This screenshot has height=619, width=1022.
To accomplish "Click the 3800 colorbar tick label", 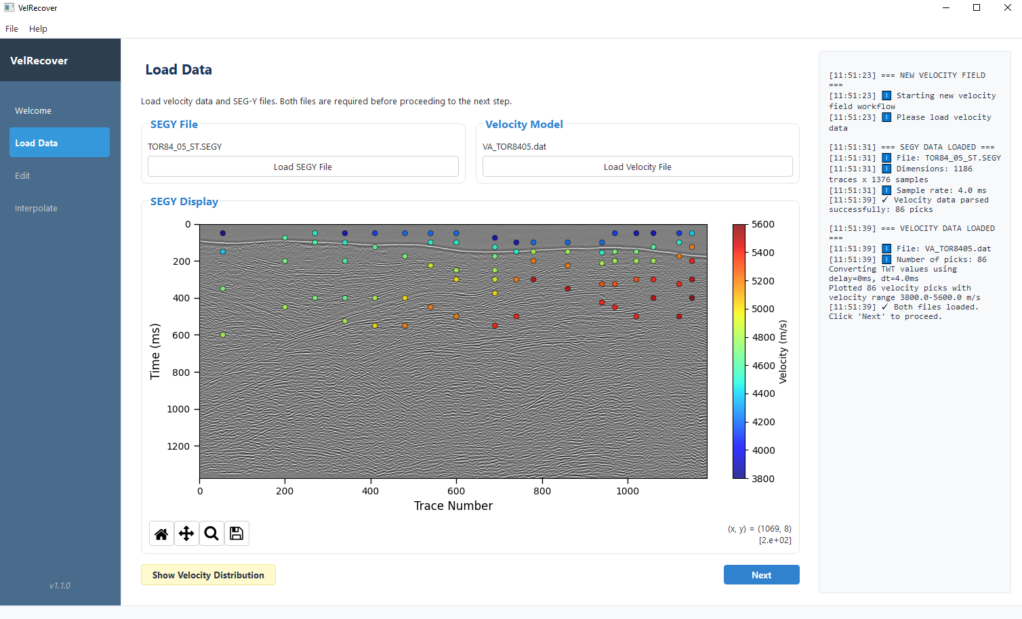I will 763,479.
